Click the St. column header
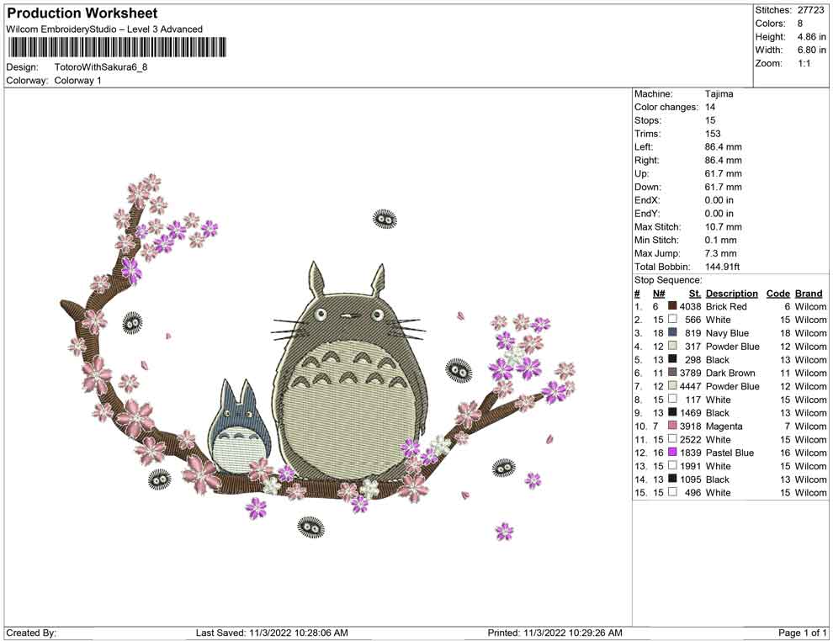Viewport: 833px width, 641px height. pyautogui.click(x=695, y=293)
